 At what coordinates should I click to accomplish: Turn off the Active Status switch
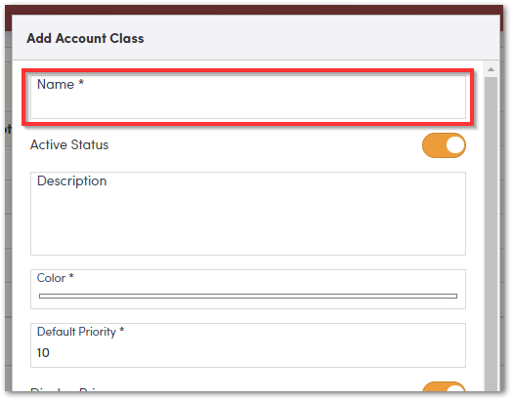click(444, 145)
